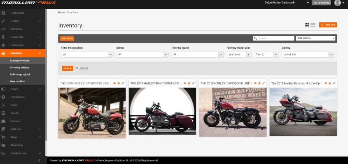Click the Cancel link
Viewport: 348px width, 164px height.
(x=84, y=68)
